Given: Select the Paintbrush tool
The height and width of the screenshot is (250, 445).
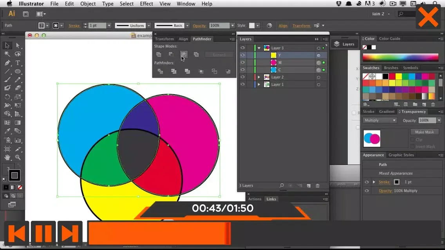Looking at the screenshot, I should click(x=7, y=80).
